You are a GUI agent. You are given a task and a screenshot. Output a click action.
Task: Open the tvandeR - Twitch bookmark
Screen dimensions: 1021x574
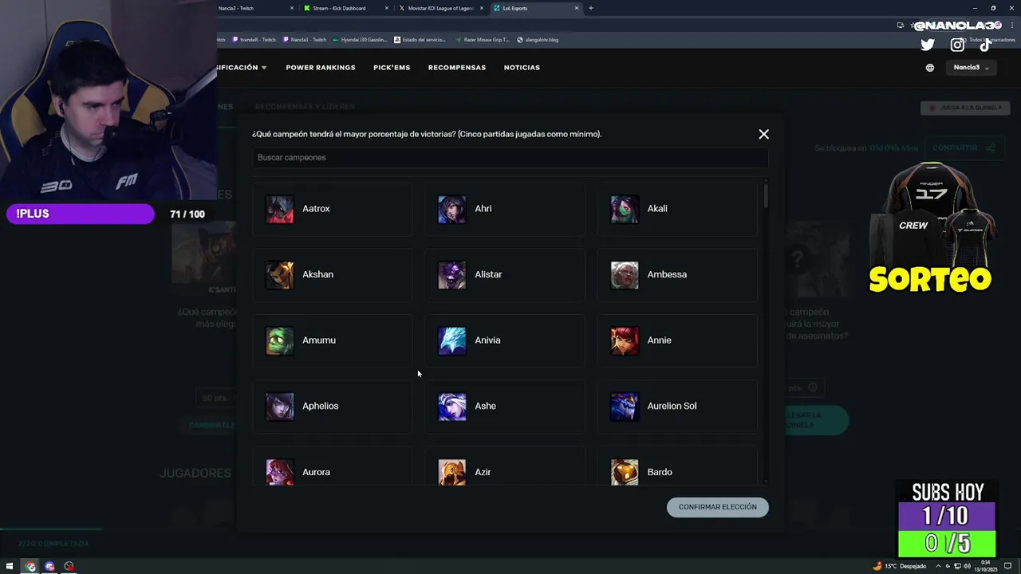pyautogui.click(x=254, y=40)
